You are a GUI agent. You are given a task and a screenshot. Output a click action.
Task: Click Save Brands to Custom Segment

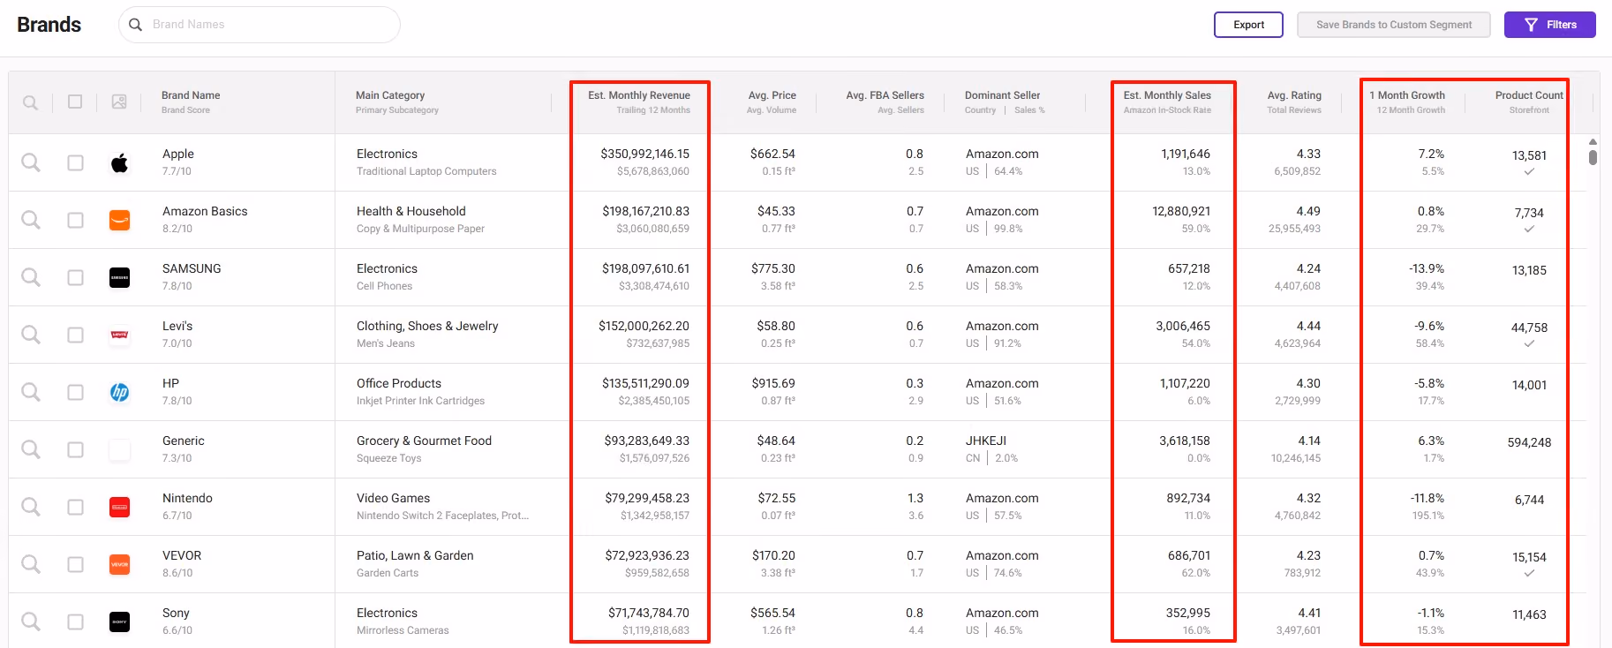click(1393, 25)
